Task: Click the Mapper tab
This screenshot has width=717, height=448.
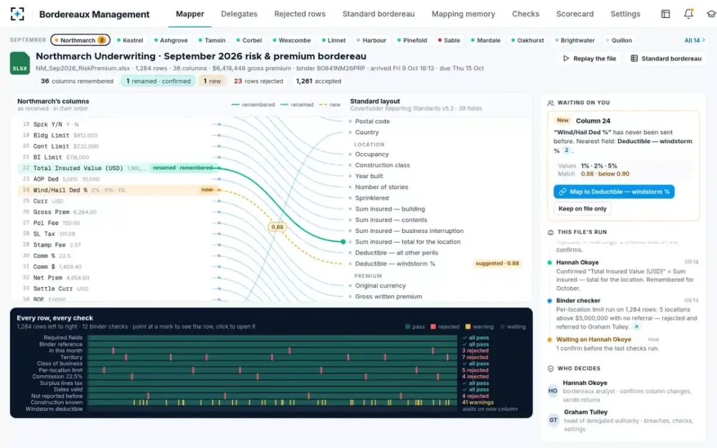Action: pyautogui.click(x=190, y=14)
